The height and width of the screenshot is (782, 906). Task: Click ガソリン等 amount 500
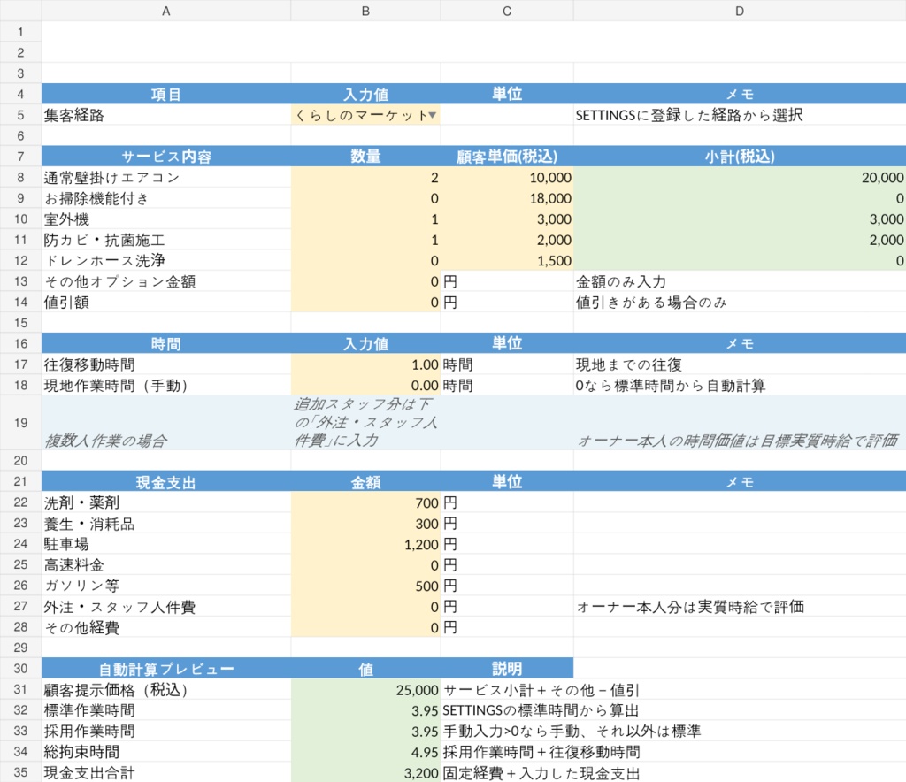[x=365, y=586]
